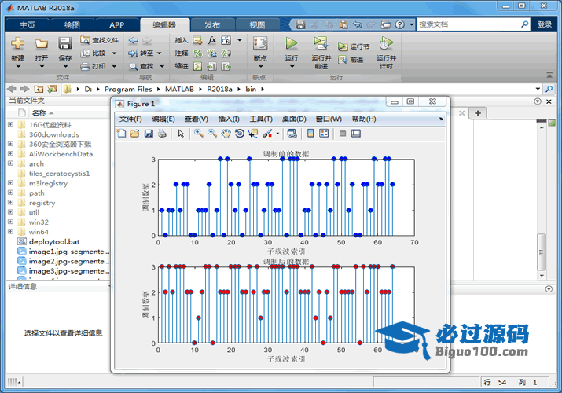The width and height of the screenshot is (562, 393).
Task: Click Run and Advance (运行并前进) icon
Action: point(321,43)
